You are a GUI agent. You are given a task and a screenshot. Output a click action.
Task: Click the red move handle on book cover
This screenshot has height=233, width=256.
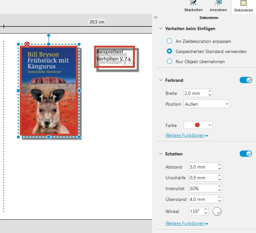click(27, 44)
